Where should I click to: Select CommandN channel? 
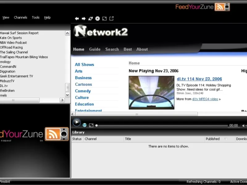(x=8, y=67)
